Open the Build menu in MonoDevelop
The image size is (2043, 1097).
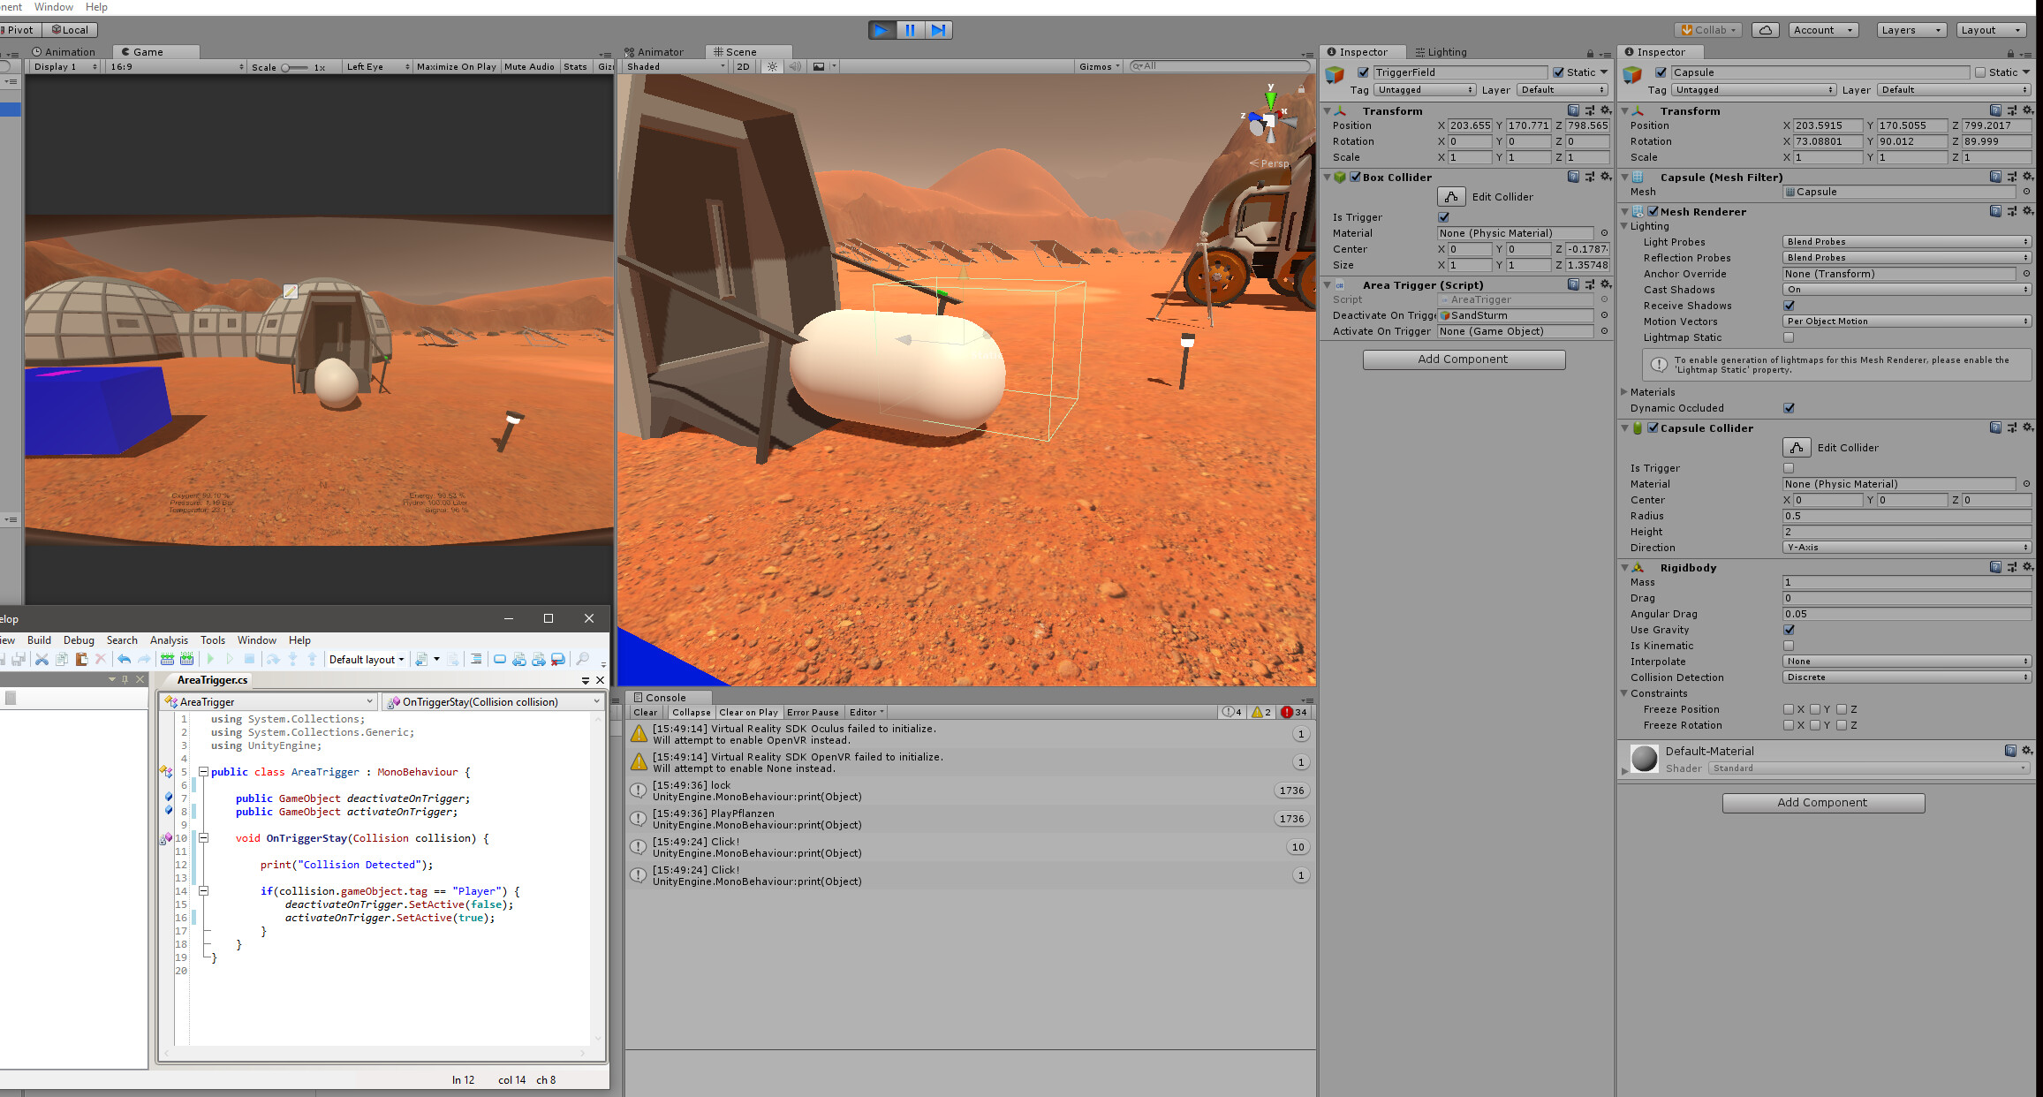[39, 640]
